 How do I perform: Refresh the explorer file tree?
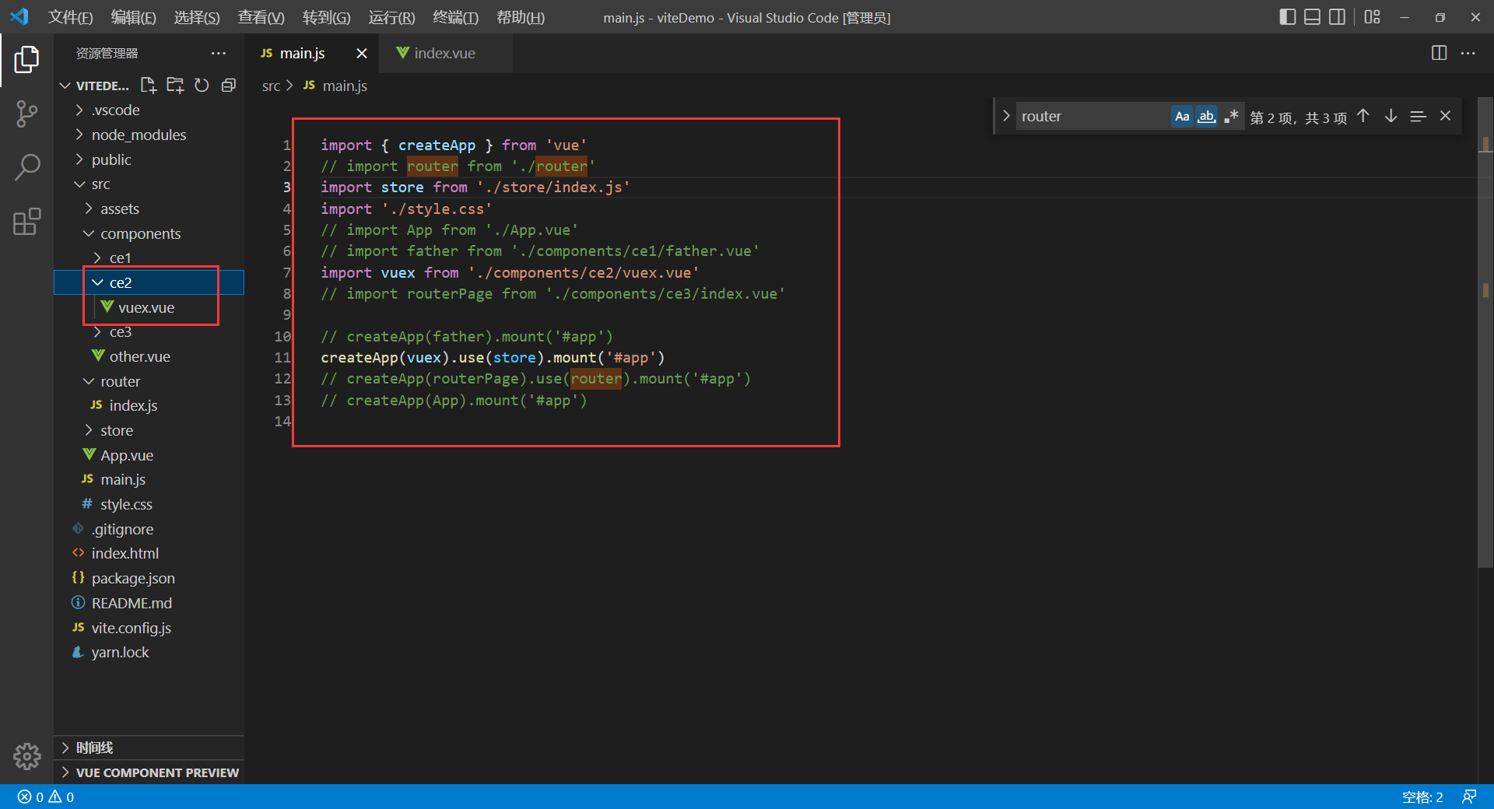click(x=202, y=86)
